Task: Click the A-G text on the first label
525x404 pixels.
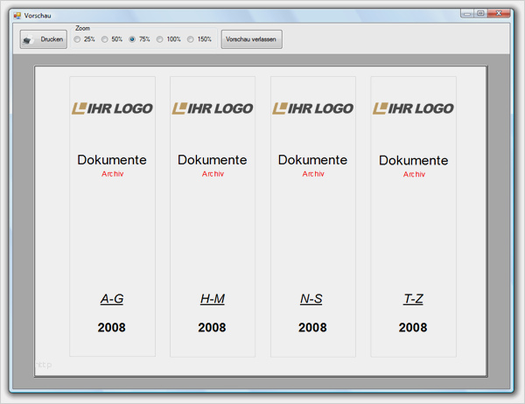Action: 112,299
